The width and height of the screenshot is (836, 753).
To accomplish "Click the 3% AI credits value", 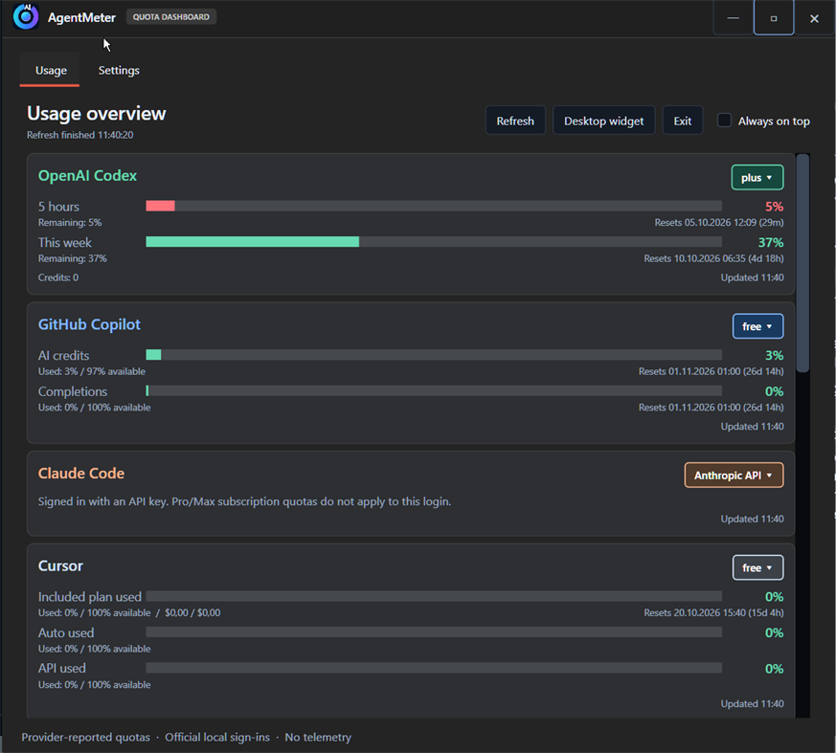I will tap(774, 356).
